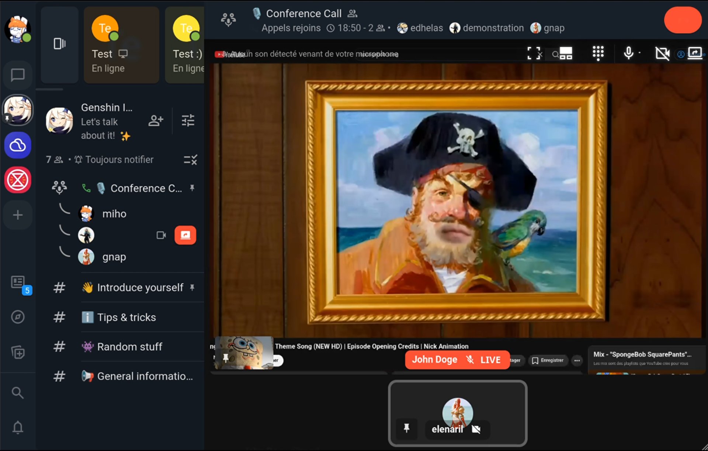Image resolution: width=708 pixels, height=451 pixels.
Task: Click the Genshin I... space title
Action: 107,108
